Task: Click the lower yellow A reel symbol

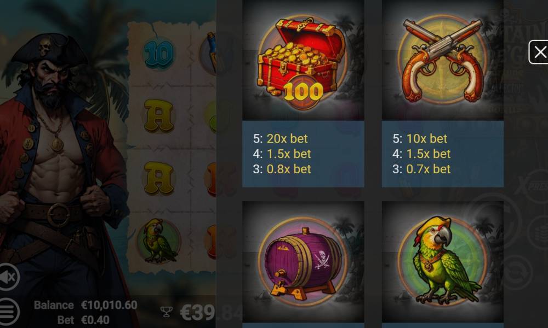Action: tap(159, 178)
